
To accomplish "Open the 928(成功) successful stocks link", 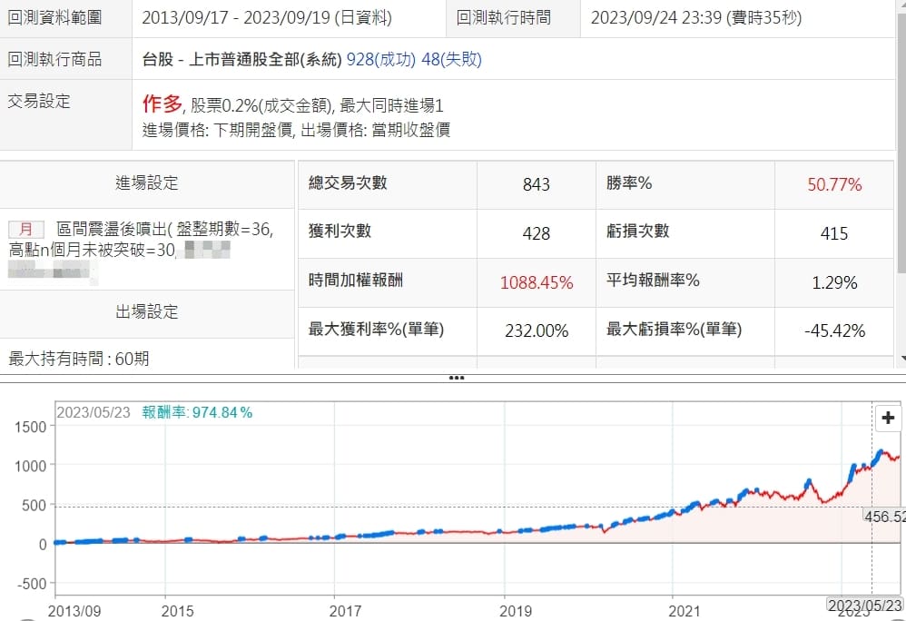I will 380,60.
